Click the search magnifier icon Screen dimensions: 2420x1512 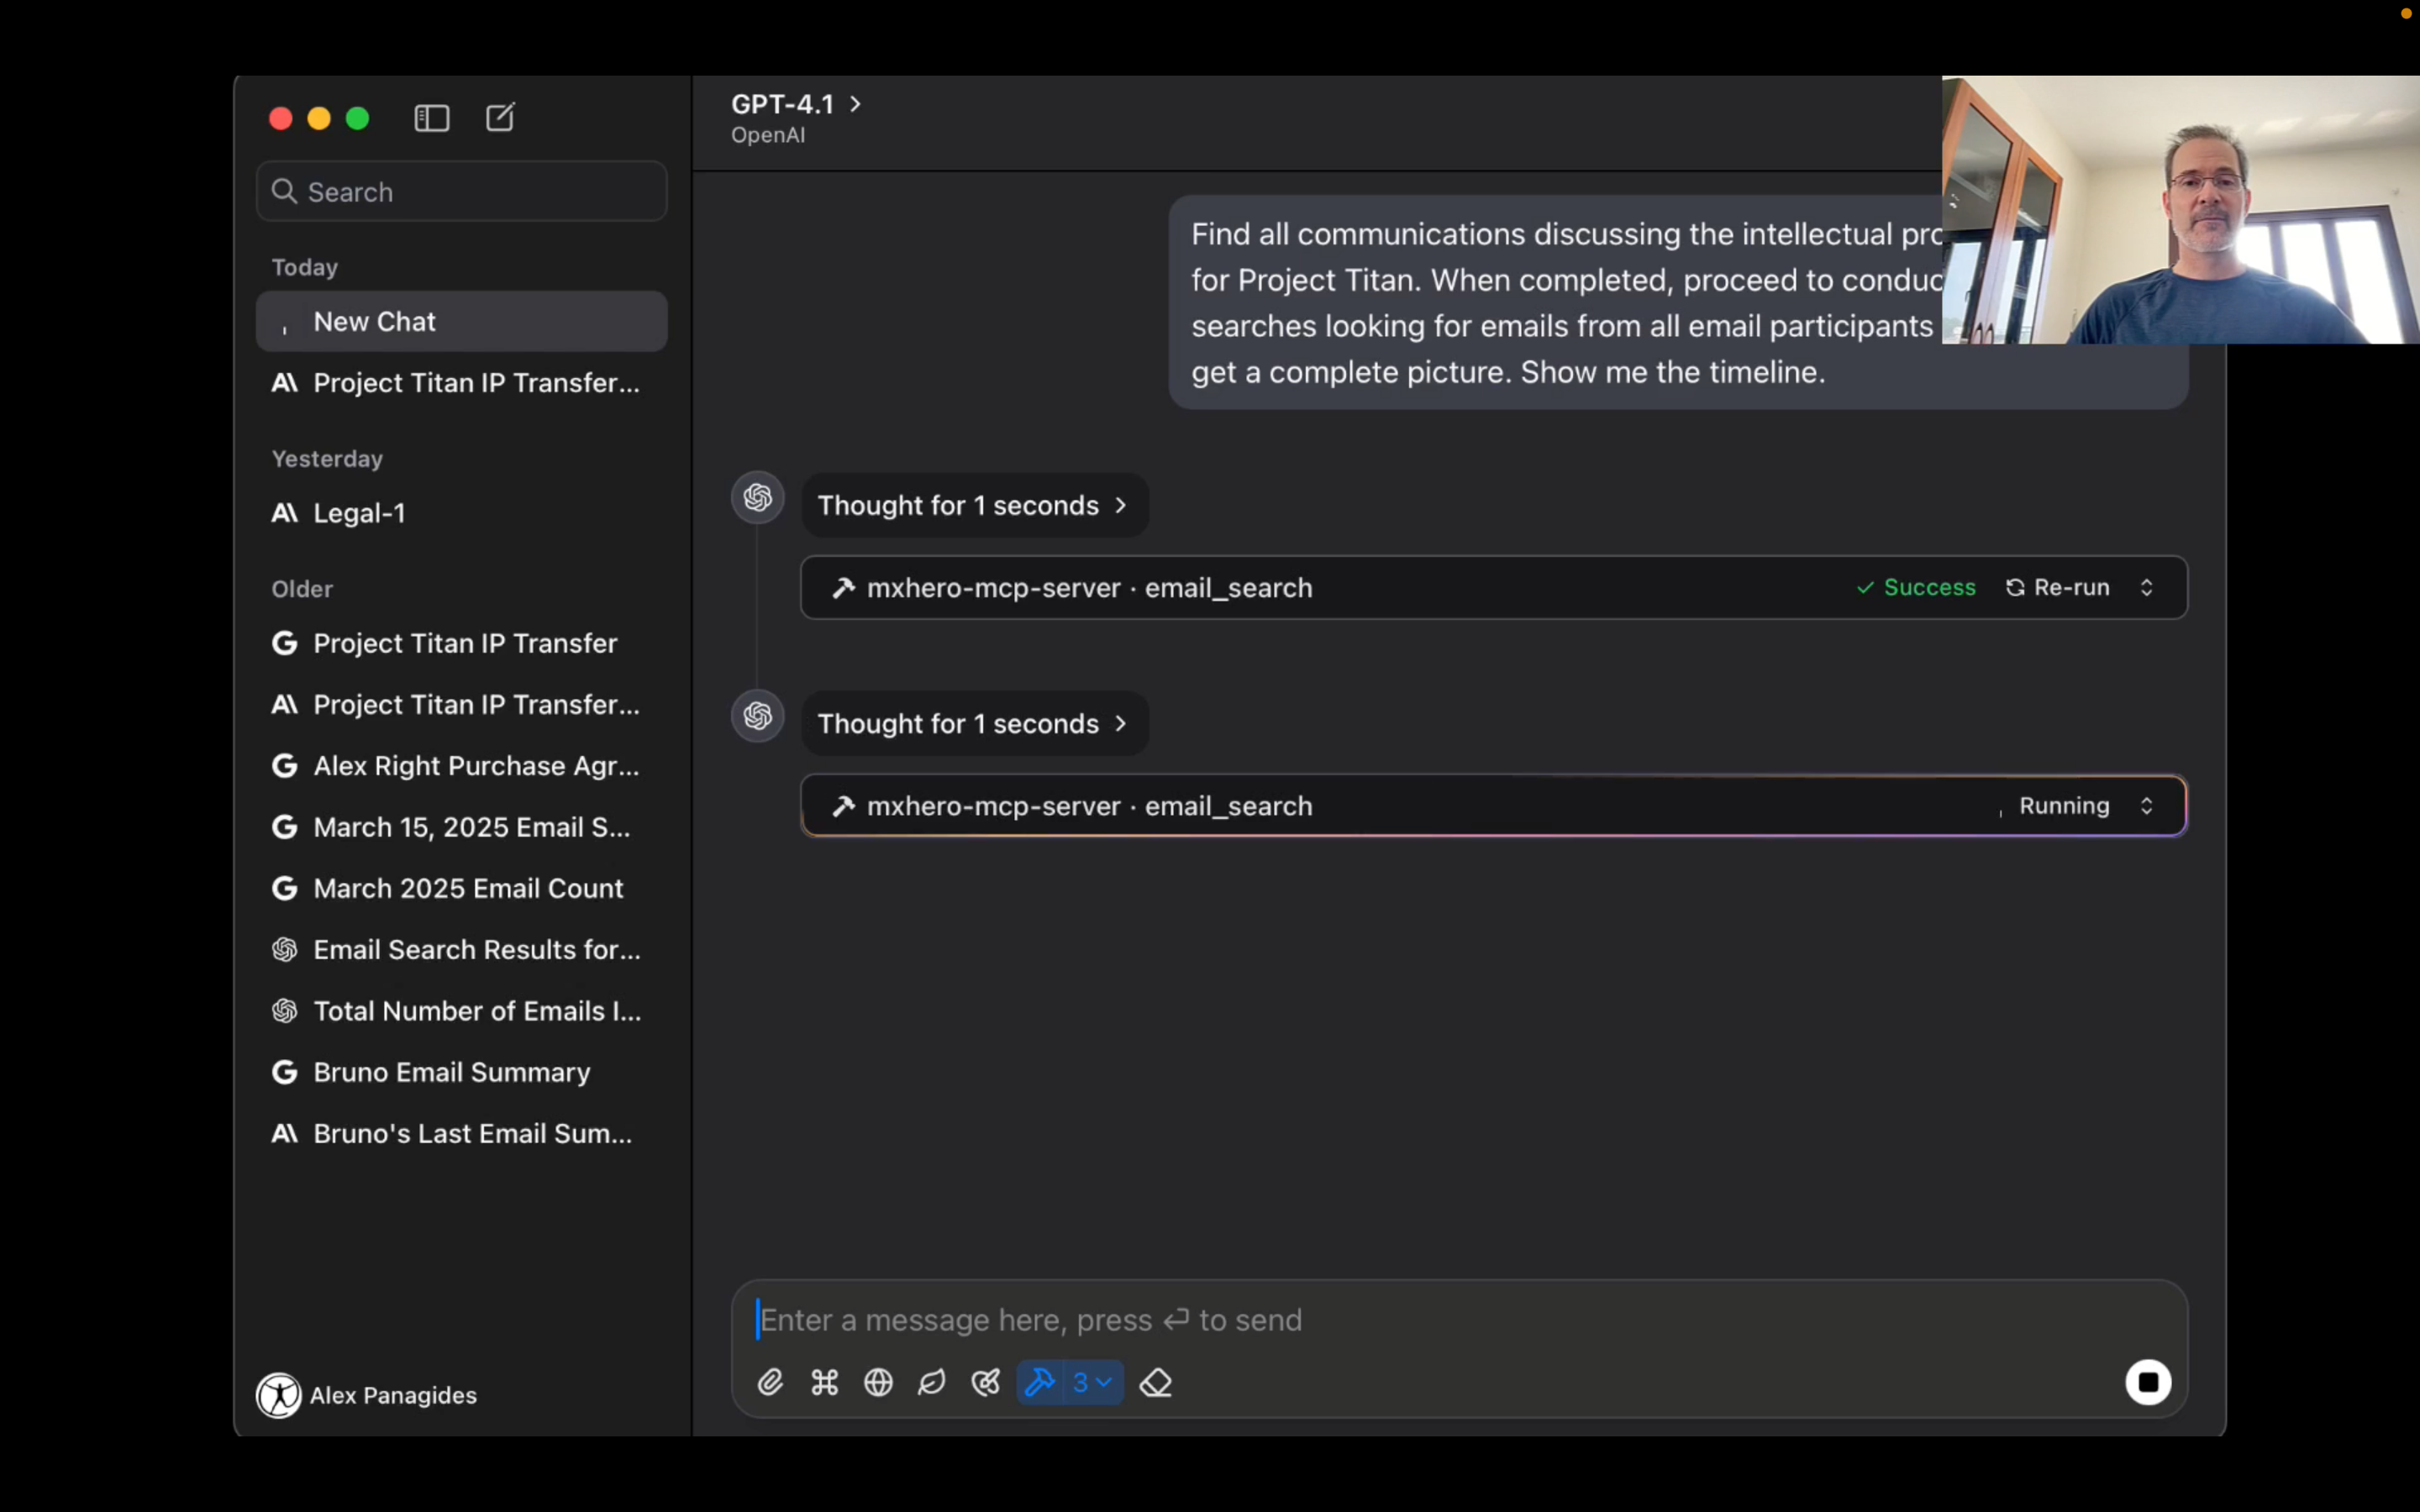coord(284,191)
